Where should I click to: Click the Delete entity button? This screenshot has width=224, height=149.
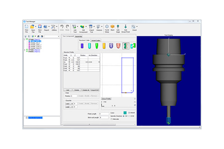pyautogui.click(x=77, y=90)
